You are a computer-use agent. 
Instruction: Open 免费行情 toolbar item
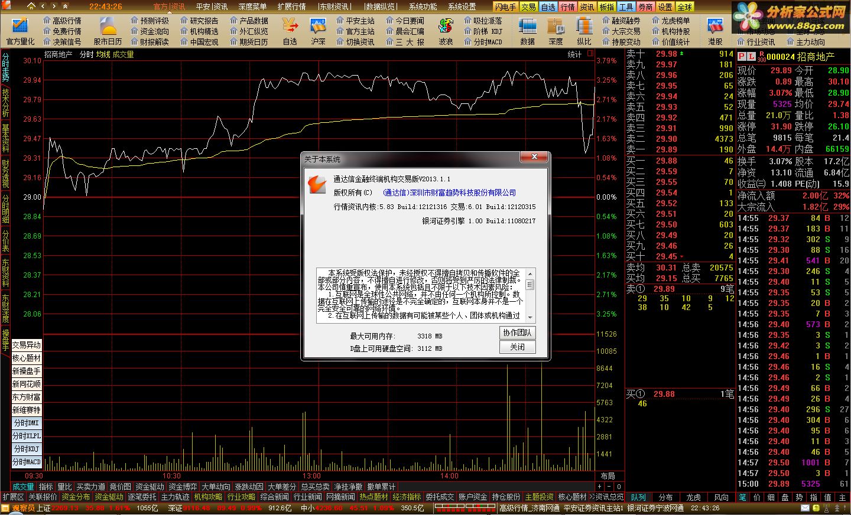[63, 31]
